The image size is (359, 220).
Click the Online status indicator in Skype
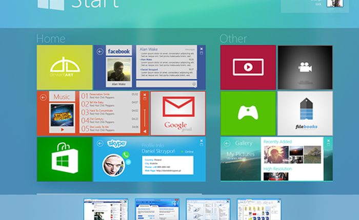187,151
